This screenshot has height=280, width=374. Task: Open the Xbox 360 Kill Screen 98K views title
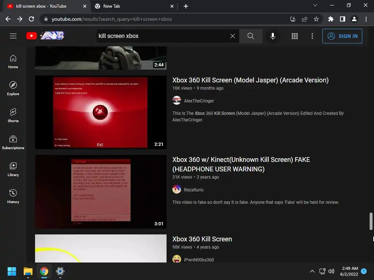click(202, 239)
